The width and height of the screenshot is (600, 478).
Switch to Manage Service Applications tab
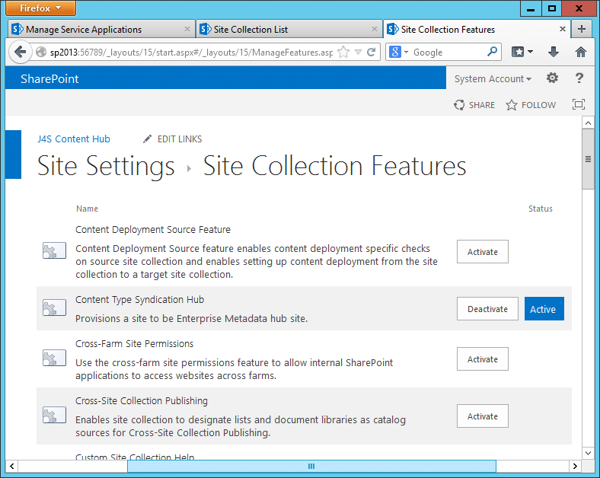101,30
